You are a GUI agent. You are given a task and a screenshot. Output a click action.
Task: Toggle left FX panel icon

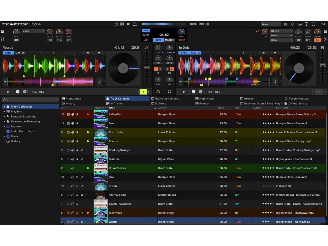3,31
